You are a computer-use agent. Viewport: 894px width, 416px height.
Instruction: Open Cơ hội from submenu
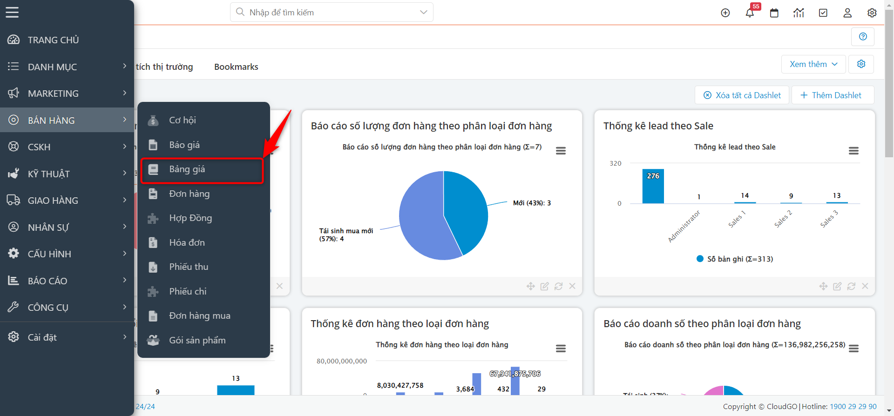(x=203, y=120)
